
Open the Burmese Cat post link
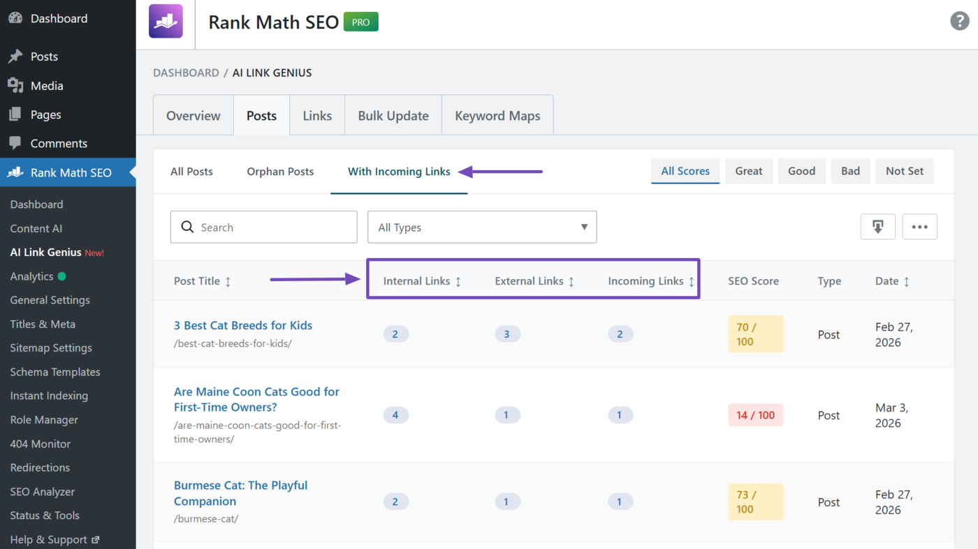click(x=240, y=493)
